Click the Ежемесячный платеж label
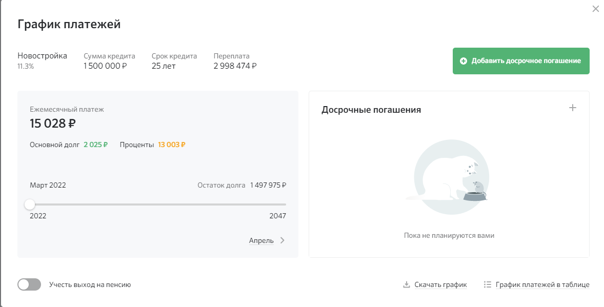 (x=67, y=109)
